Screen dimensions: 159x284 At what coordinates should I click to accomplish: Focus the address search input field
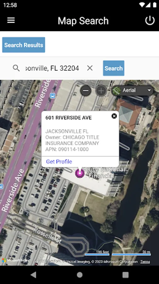(x=52, y=68)
